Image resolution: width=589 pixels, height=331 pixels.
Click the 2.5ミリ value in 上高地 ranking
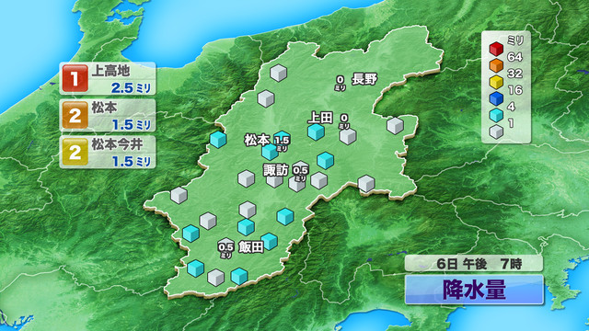coord(131,88)
